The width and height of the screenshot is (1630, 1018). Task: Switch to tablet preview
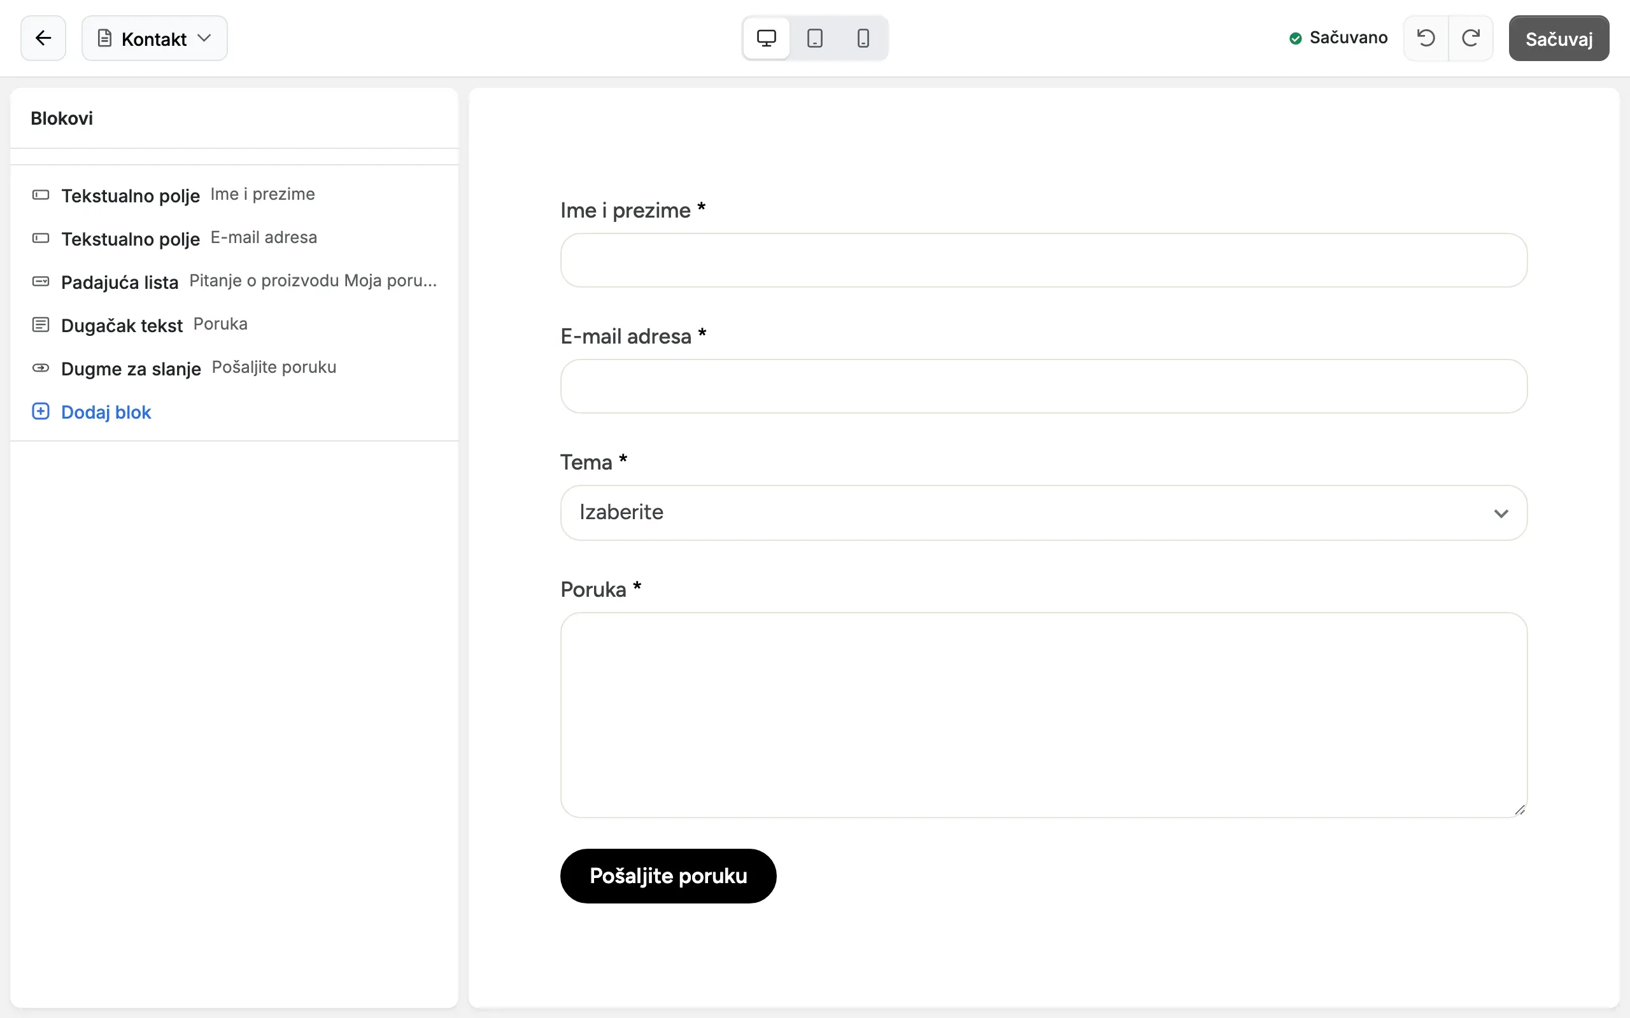[815, 38]
